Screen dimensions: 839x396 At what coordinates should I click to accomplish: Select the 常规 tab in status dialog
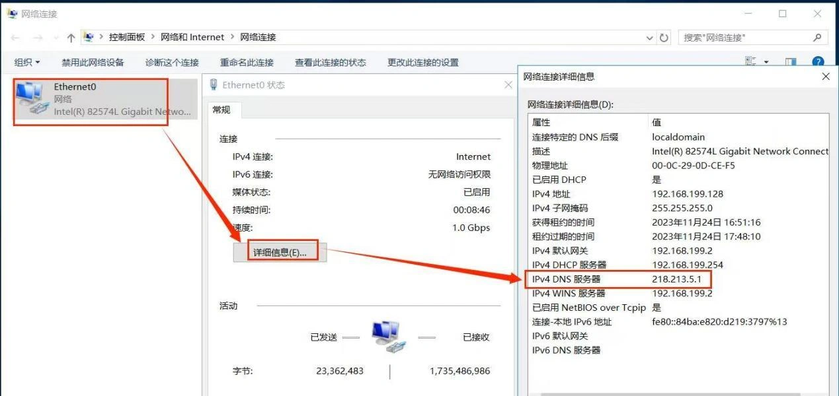pos(221,110)
